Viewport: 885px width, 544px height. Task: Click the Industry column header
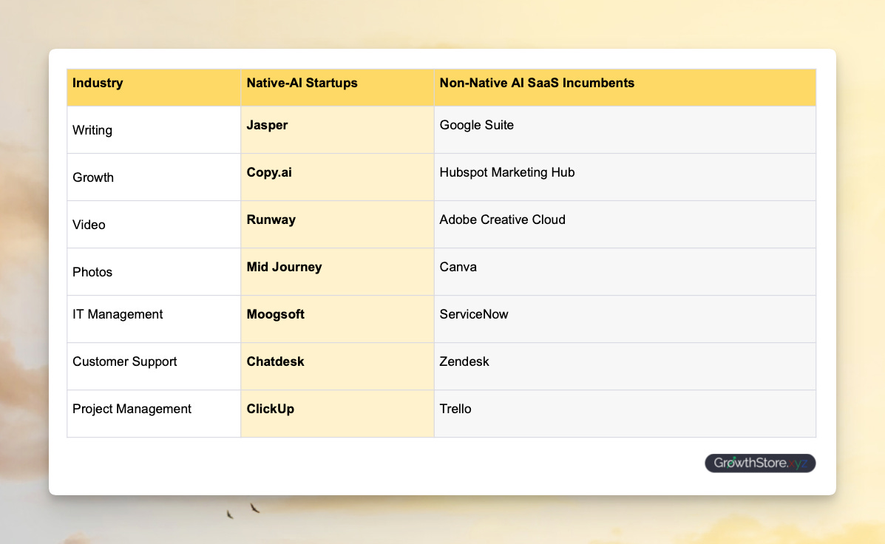point(154,87)
